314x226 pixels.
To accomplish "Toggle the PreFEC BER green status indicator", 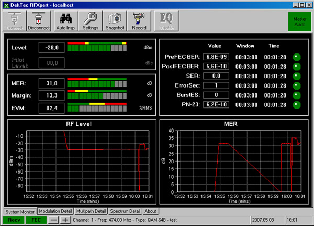I will (x=297, y=57).
